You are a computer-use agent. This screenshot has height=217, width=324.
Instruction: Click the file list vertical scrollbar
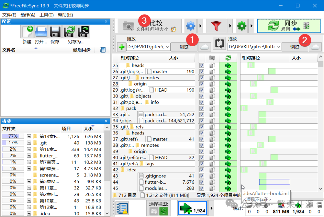[320, 120]
